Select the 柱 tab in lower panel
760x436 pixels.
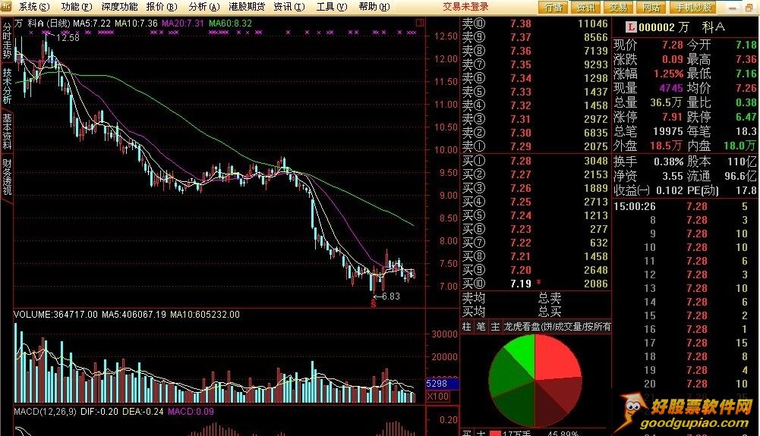pos(466,327)
